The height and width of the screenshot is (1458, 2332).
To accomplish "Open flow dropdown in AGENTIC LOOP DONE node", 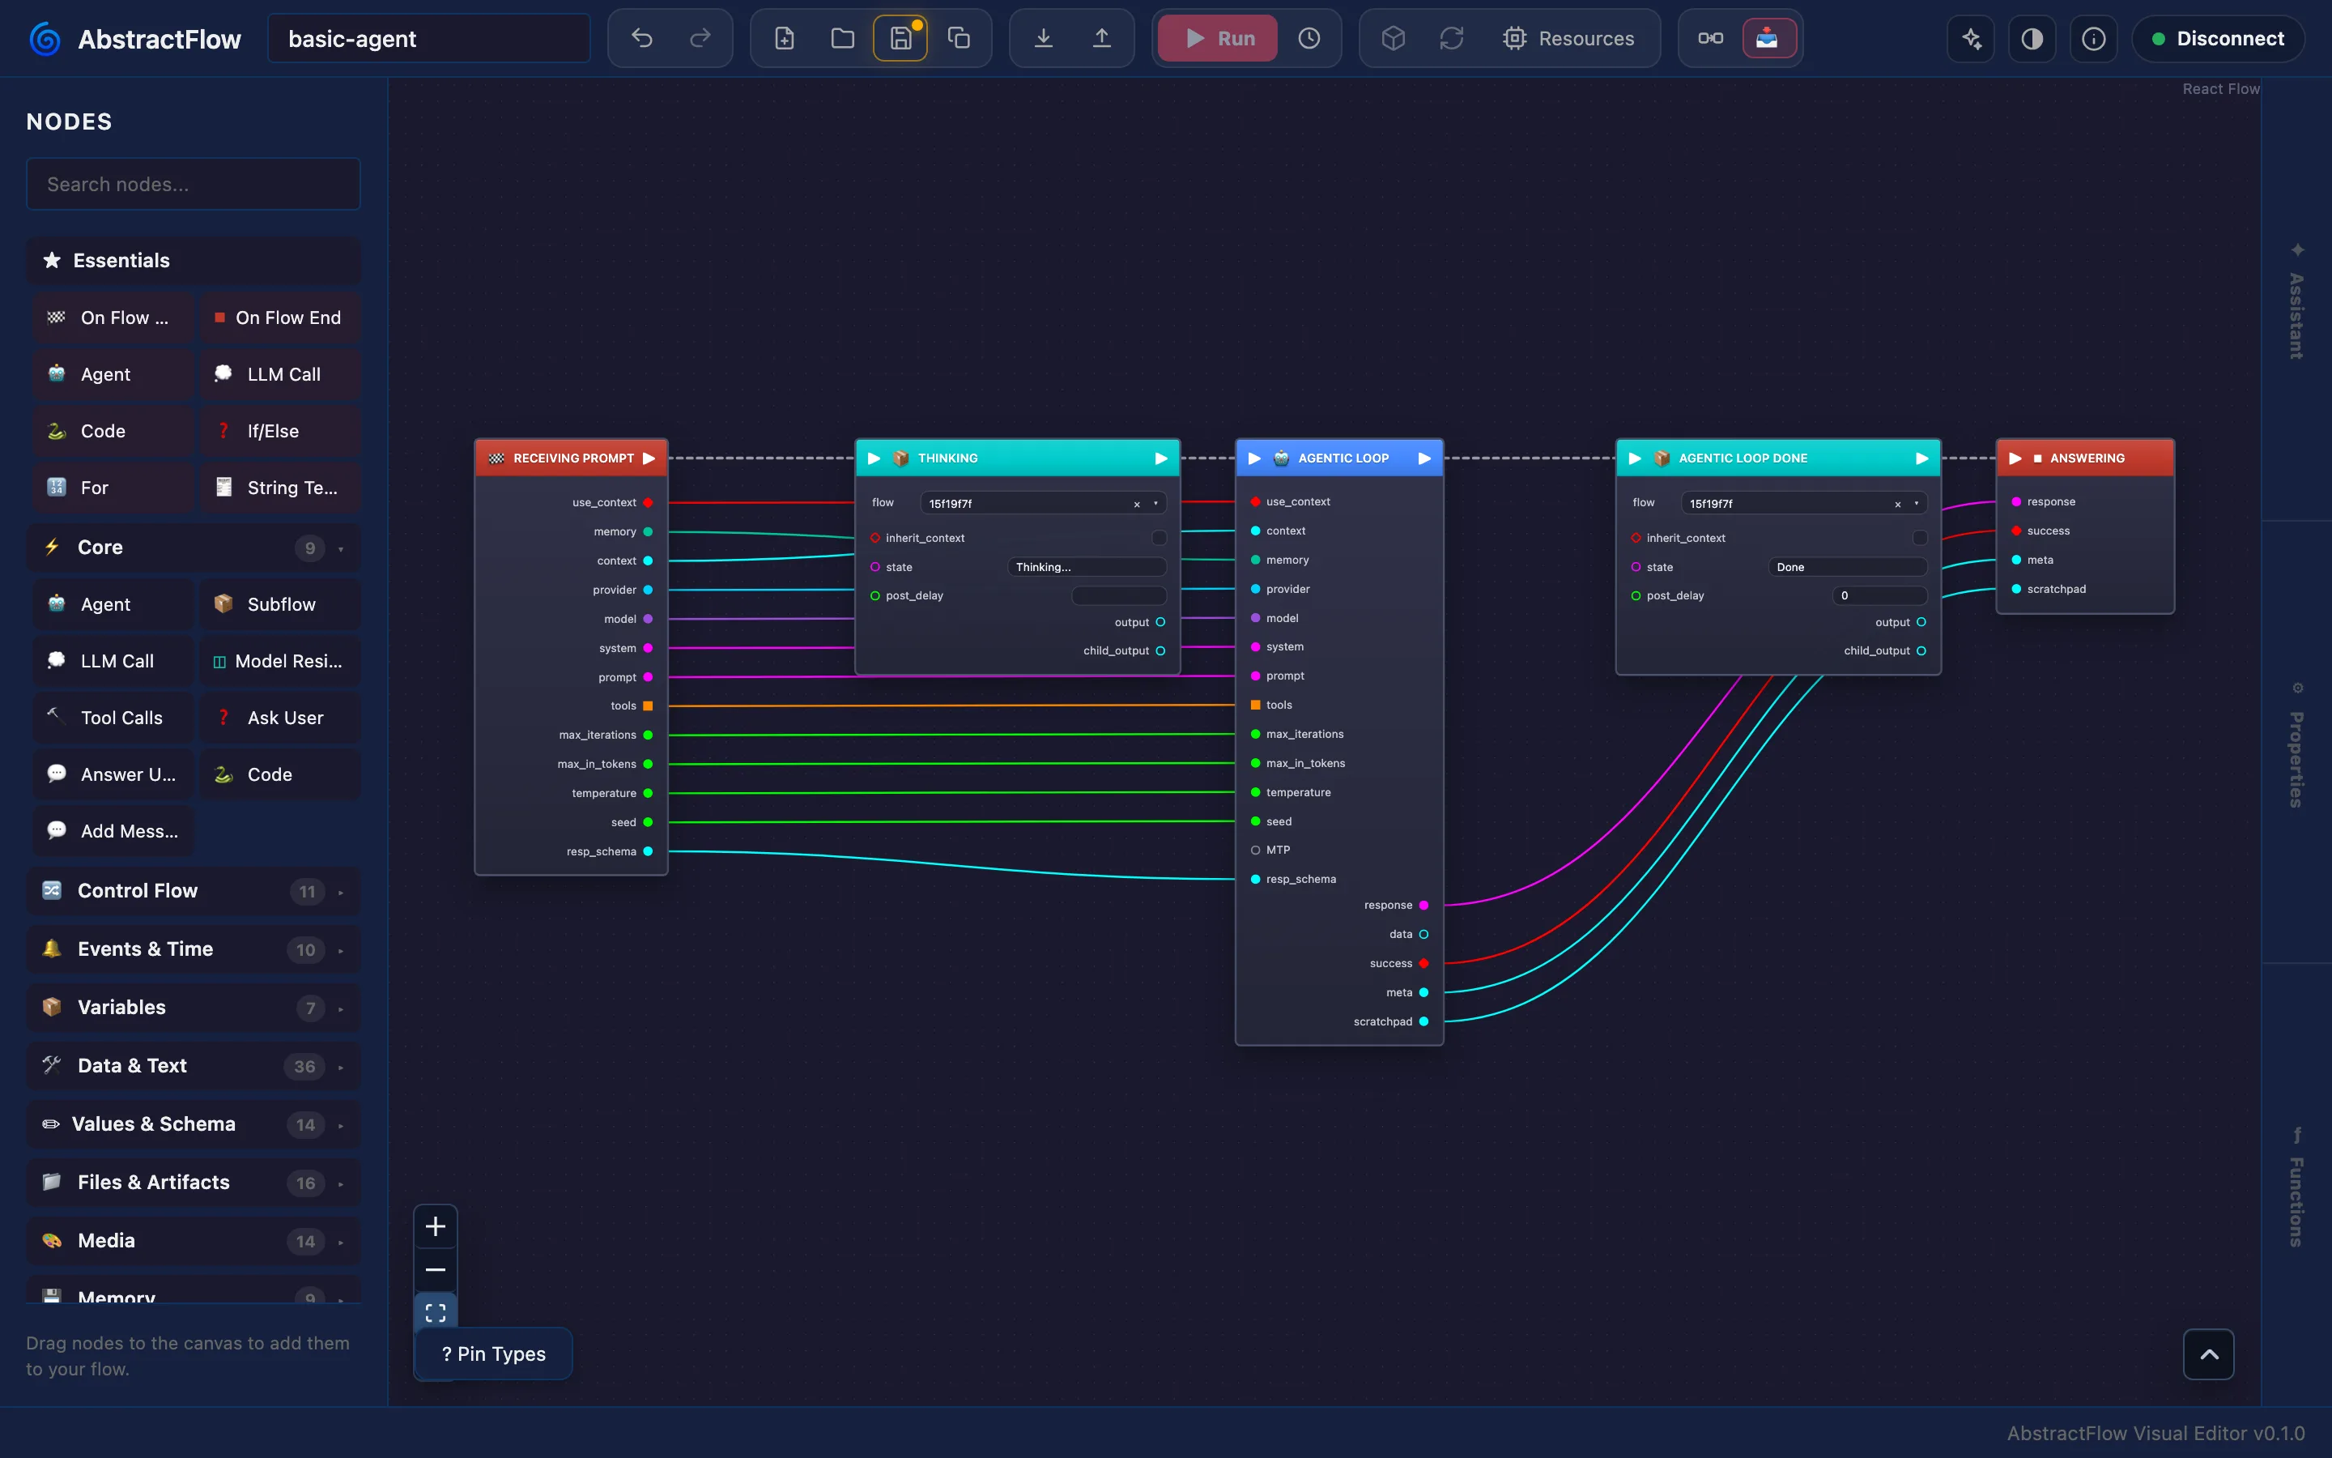I will pos(1916,503).
